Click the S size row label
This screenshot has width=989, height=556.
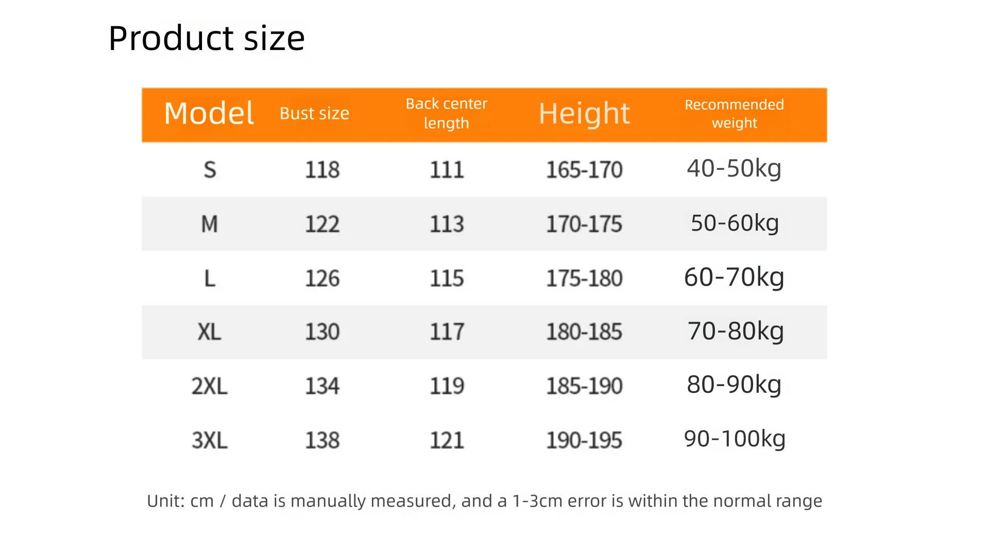point(210,170)
